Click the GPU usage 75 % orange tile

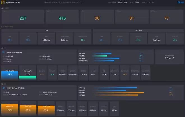(x=10, y=108)
